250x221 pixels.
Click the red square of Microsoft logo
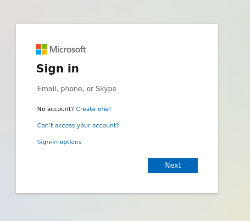click(x=39, y=46)
